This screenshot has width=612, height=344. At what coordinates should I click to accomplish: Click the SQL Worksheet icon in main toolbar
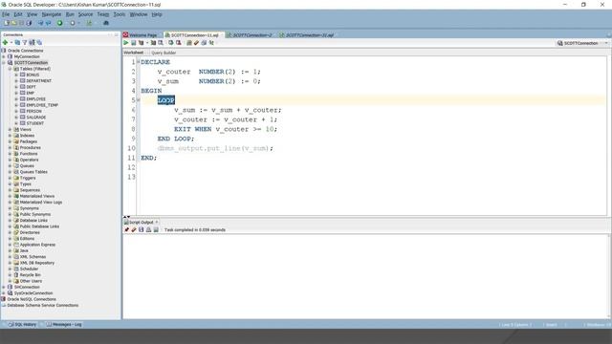point(89,23)
